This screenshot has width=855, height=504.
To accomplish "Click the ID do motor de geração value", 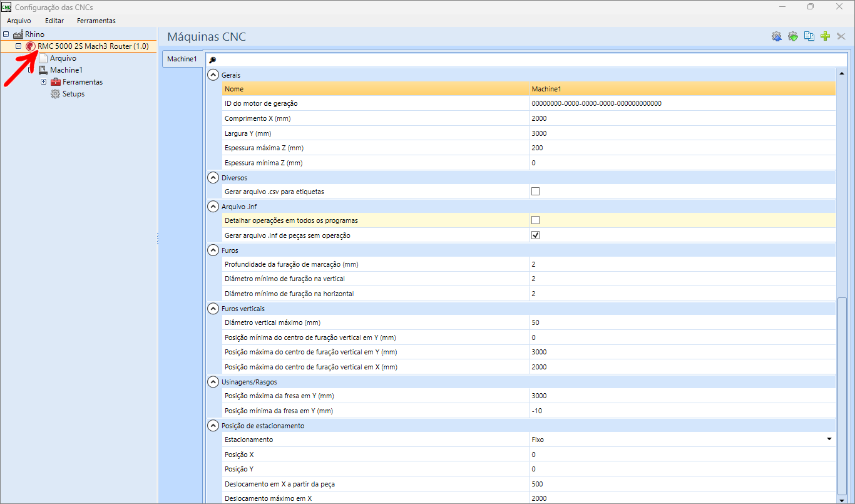I will click(682, 103).
